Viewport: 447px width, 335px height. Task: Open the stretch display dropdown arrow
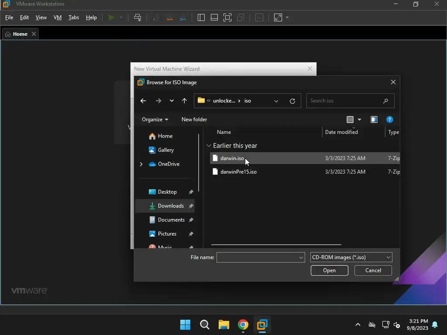click(287, 17)
